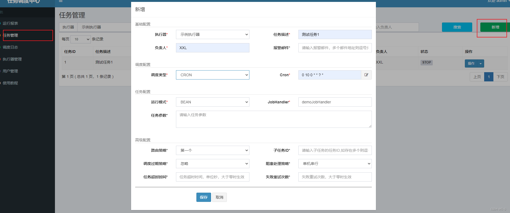Open 使用教程 in sidebar
This screenshot has width=510, height=213.
coord(10,83)
